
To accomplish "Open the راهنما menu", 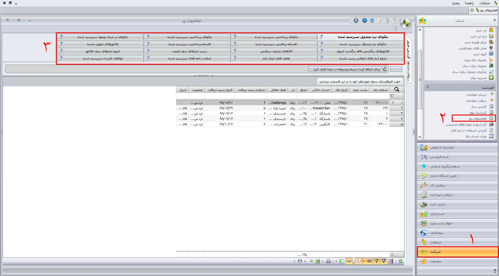I will click(x=469, y=3).
